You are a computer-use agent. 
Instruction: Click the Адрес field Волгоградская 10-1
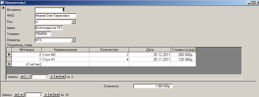49,28
